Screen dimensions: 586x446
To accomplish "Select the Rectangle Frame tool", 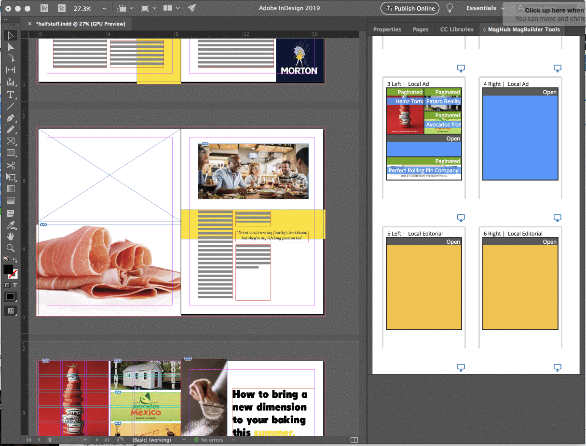I will click(10, 141).
